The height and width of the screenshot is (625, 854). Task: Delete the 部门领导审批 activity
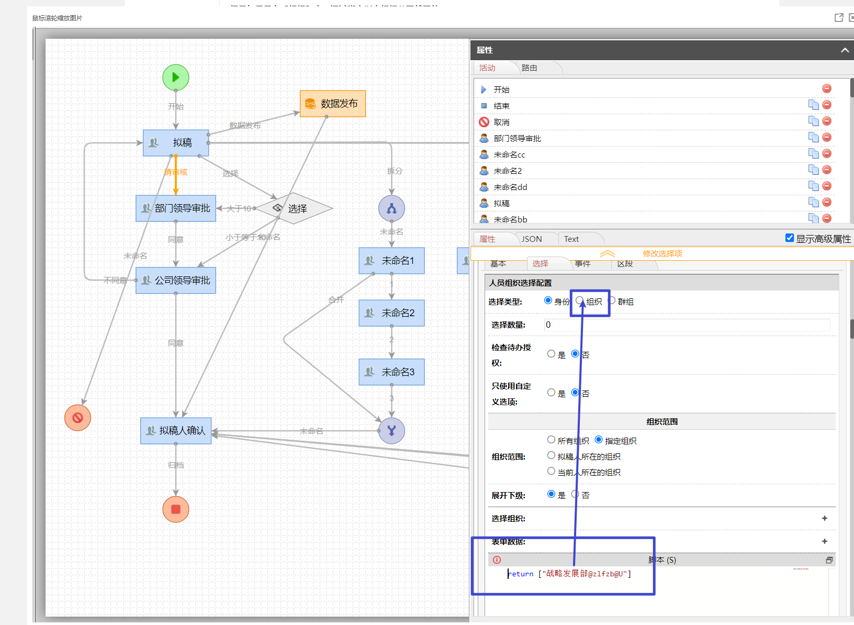tap(827, 138)
